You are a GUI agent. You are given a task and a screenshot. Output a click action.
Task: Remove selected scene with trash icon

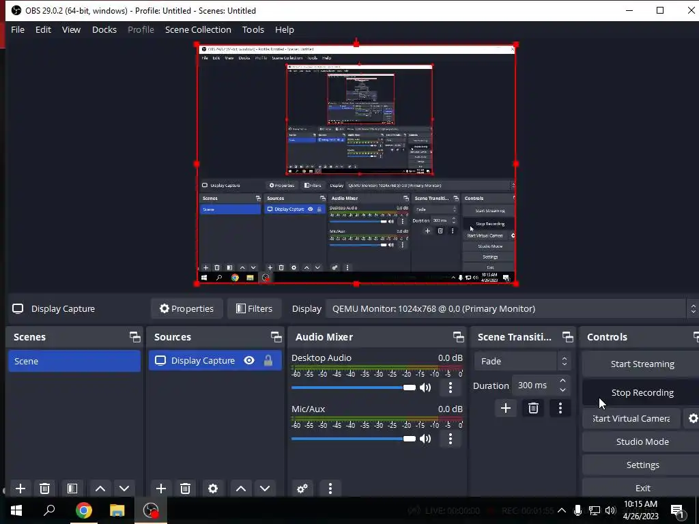click(x=44, y=489)
